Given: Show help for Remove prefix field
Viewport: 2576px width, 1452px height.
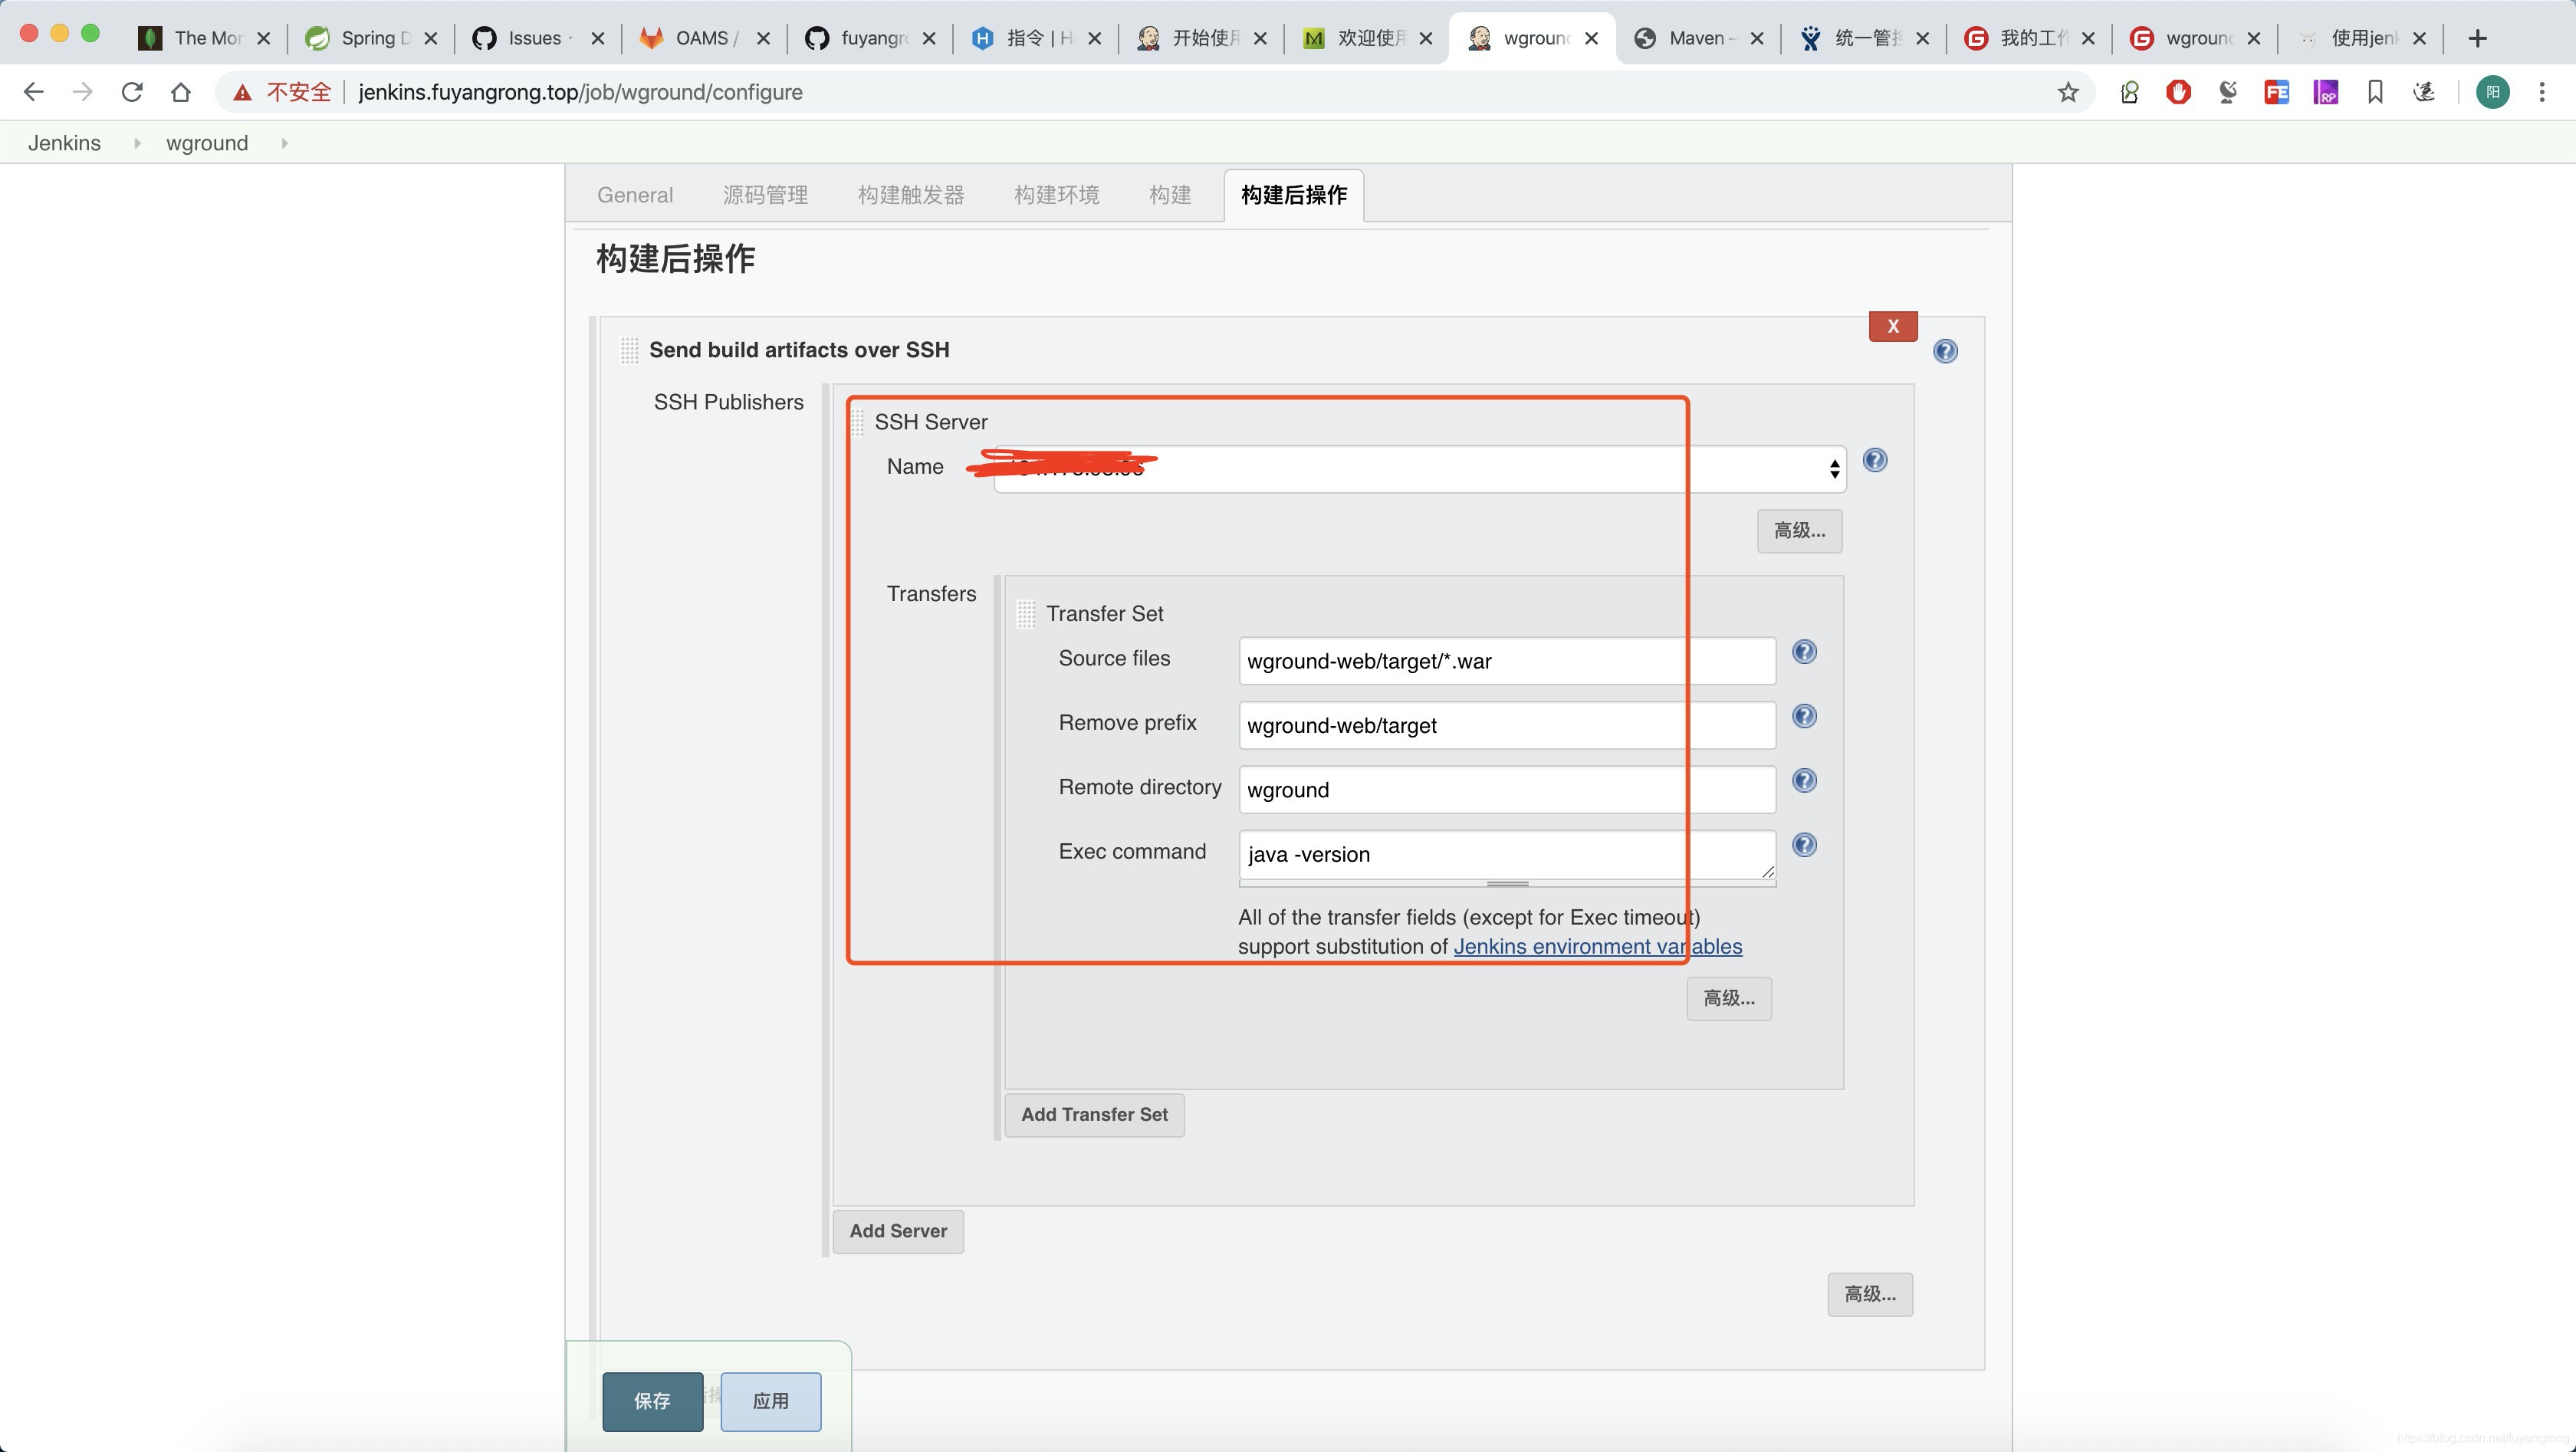Looking at the screenshot, I should click(1804, 716).
